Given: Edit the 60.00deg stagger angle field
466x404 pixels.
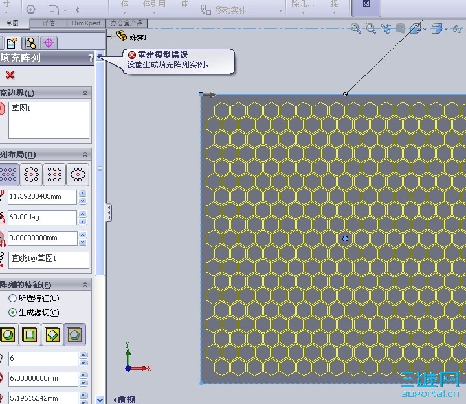Looking at the screenshot, I should click(x=42, y=218).
